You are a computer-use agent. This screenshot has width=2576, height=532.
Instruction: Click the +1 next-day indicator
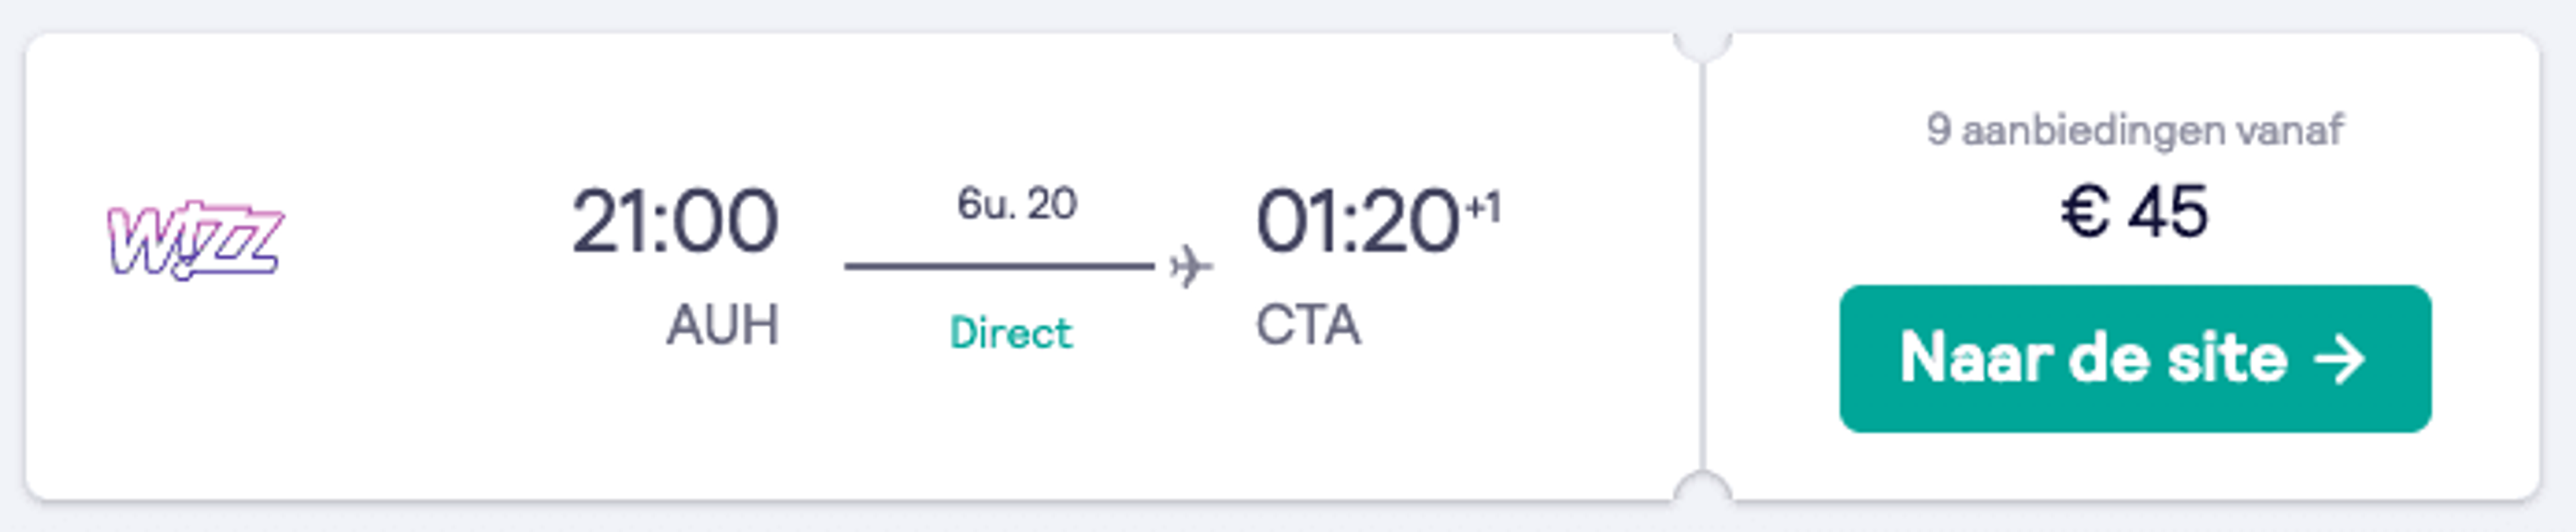(x=1482, y=208)
